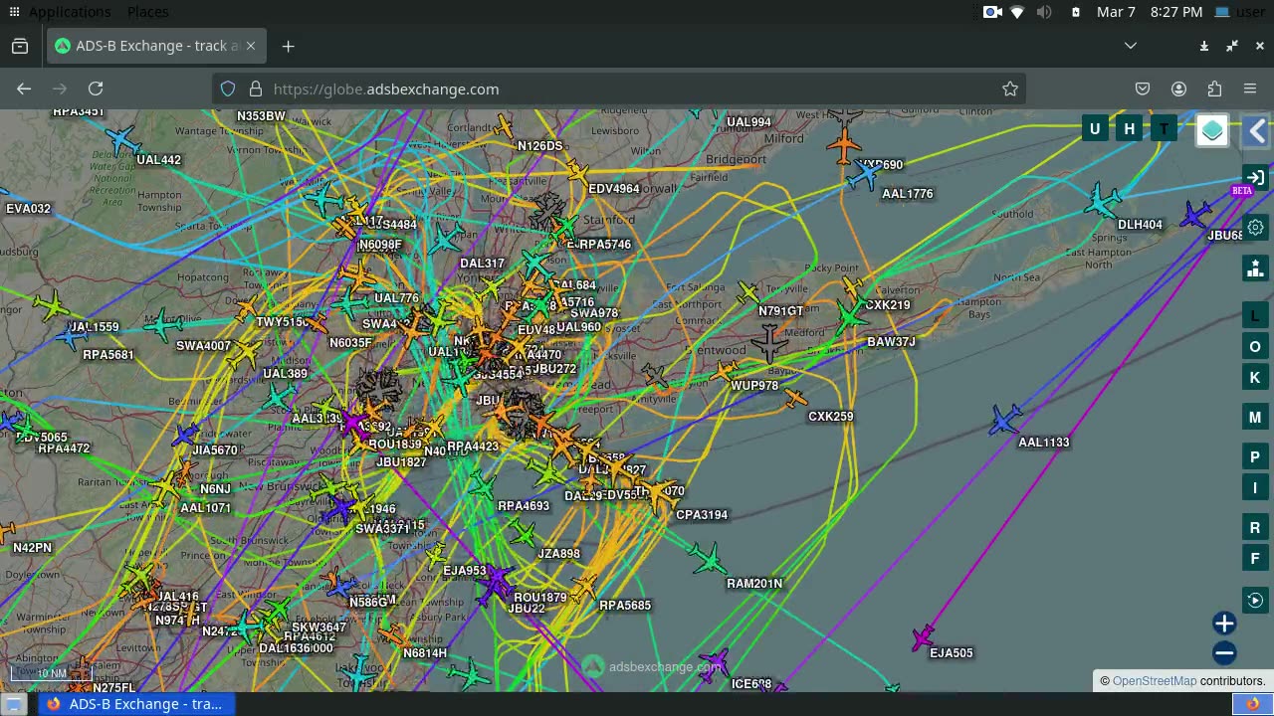The width and height of the screenshot is (1274, 716).
Task: Click the N42PN flight label
Action: click(32, 547)
